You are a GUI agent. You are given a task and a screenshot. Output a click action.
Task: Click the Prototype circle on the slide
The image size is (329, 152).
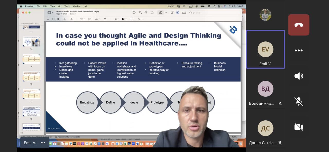(157, 102)
